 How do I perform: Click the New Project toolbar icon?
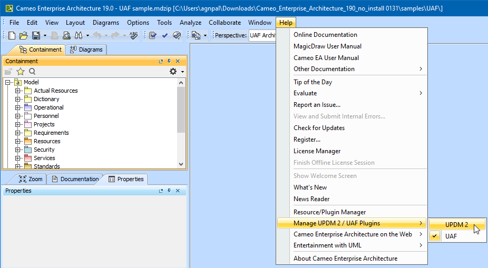pos(12,35)
